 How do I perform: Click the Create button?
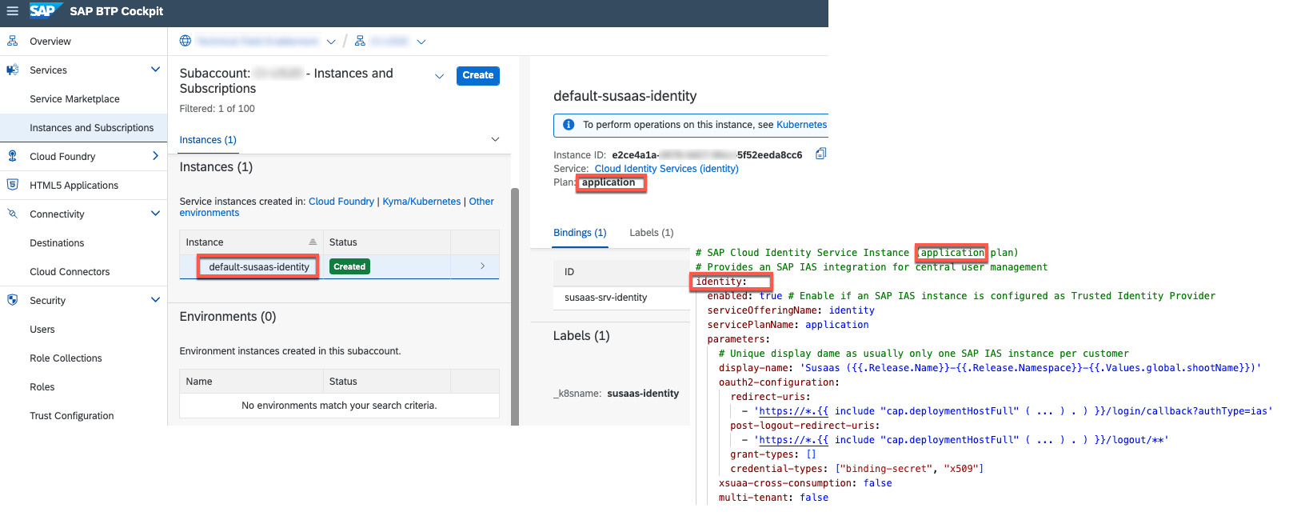click(478, 75)
